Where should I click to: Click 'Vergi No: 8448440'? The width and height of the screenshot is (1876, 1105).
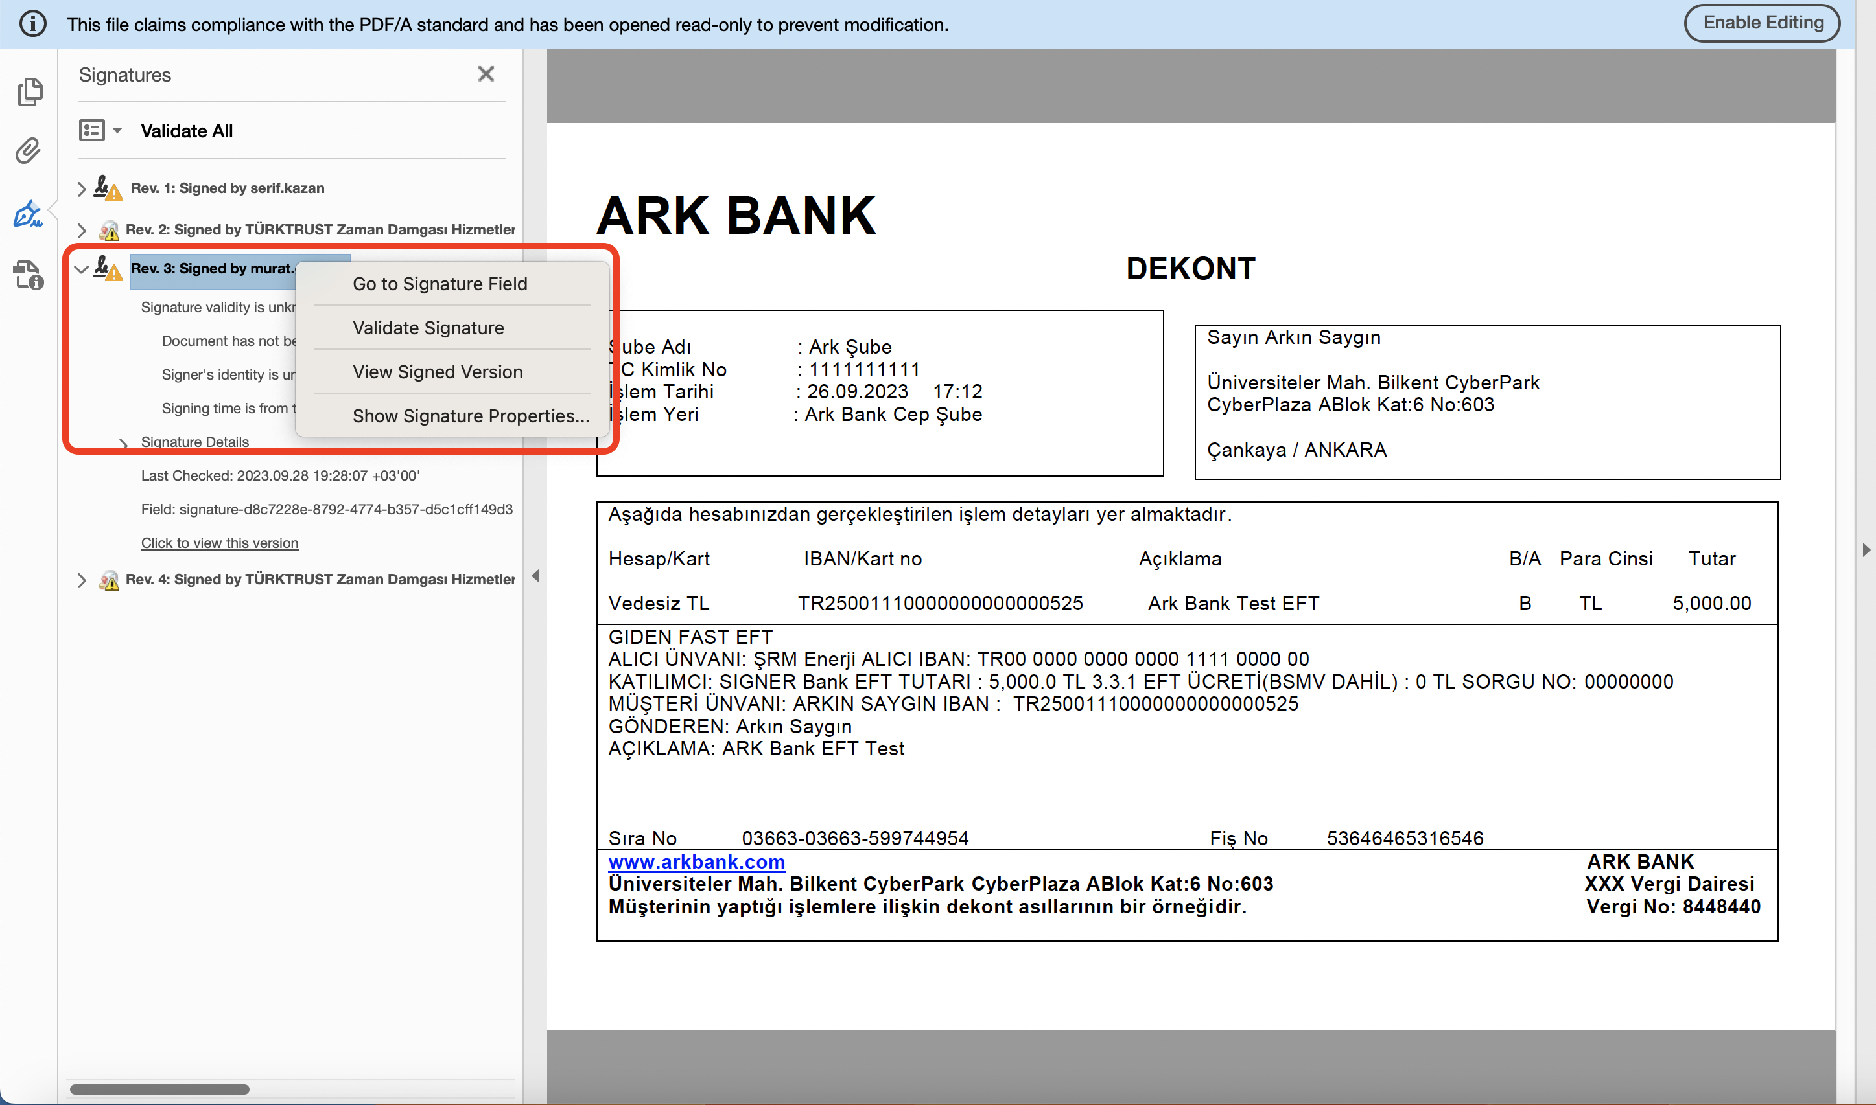tap(1673, 906)
